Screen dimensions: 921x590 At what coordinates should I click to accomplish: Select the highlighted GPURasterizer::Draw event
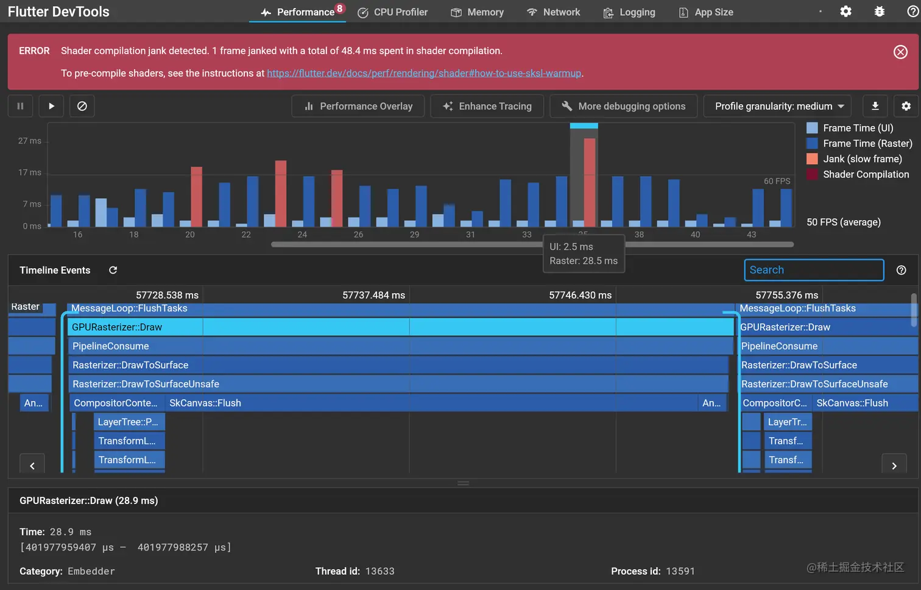click(400, 327)
